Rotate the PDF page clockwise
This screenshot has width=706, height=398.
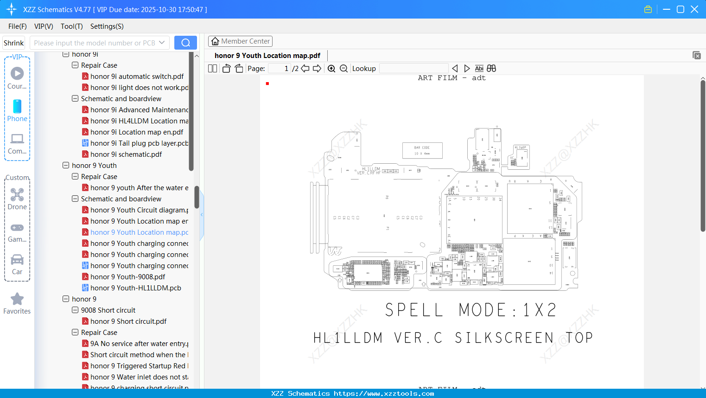tap(239, 68)
